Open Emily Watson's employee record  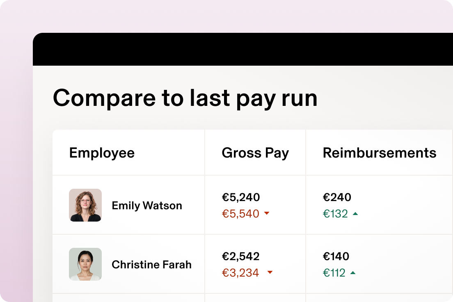click(x=146, y=206)
